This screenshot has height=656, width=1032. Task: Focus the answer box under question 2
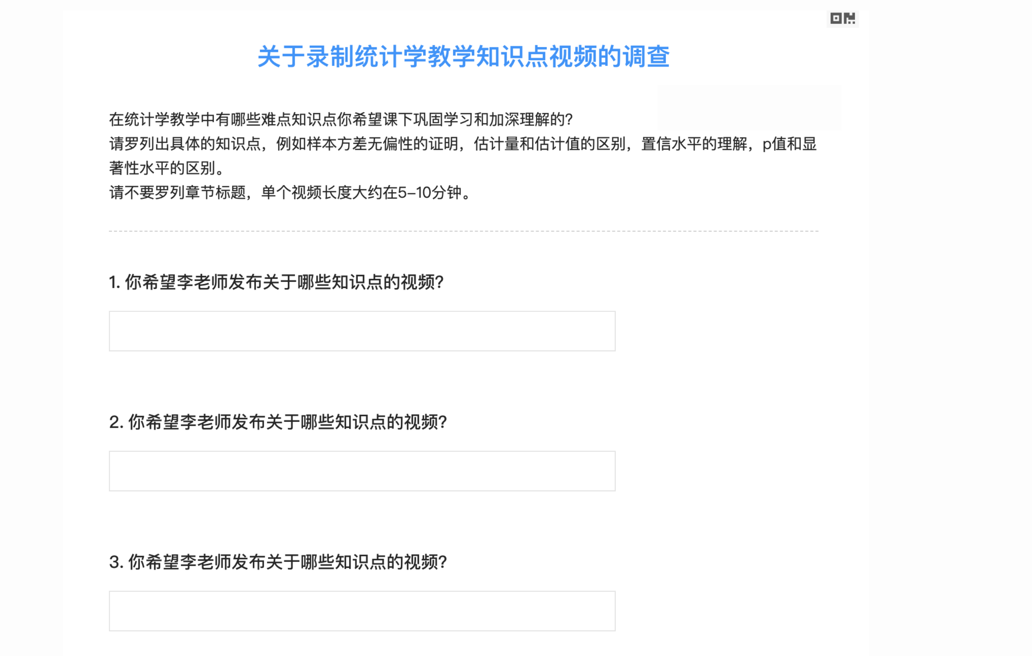tap(362, 471)
